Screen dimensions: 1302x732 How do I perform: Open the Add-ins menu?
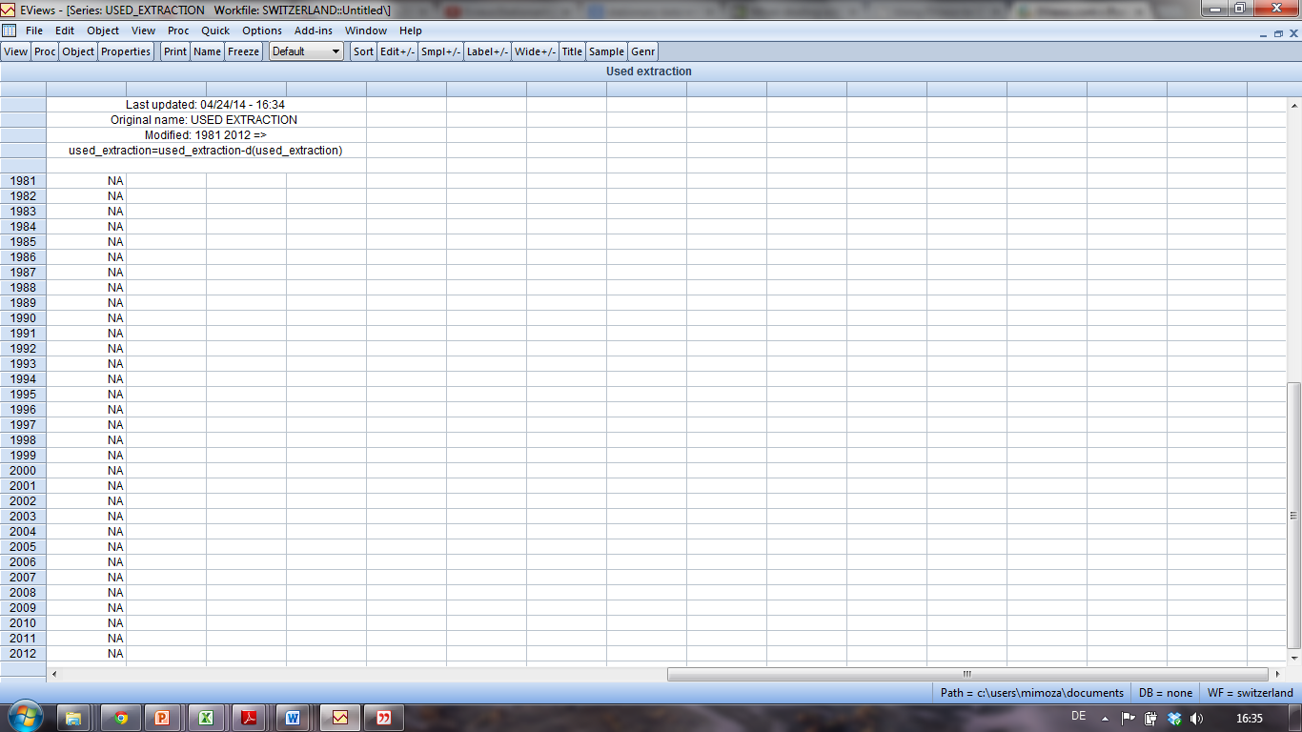[314, 30]
